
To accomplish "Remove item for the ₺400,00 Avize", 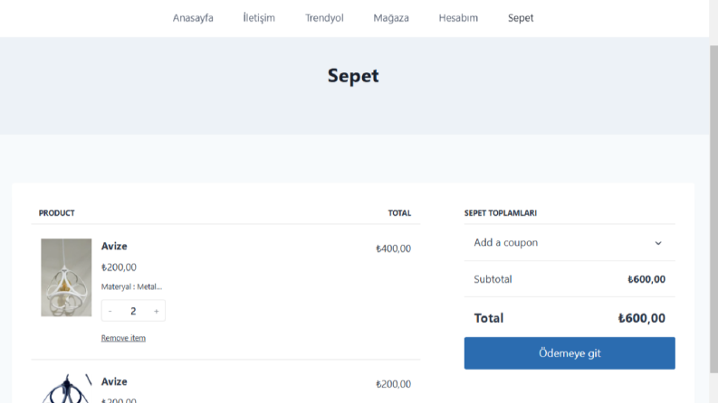I will (123, 338).
